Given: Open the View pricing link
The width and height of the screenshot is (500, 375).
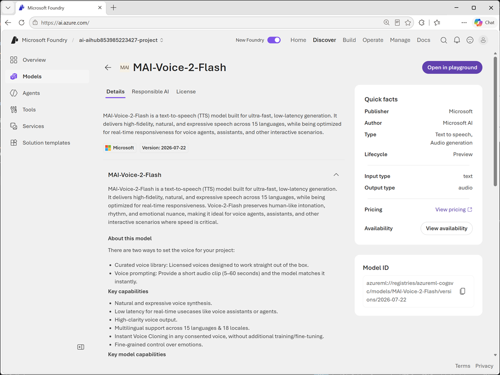Looking at the screenshot, I should [454, 210].
